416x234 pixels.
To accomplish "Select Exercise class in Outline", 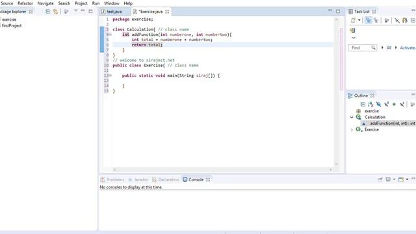I will (371, 129).
